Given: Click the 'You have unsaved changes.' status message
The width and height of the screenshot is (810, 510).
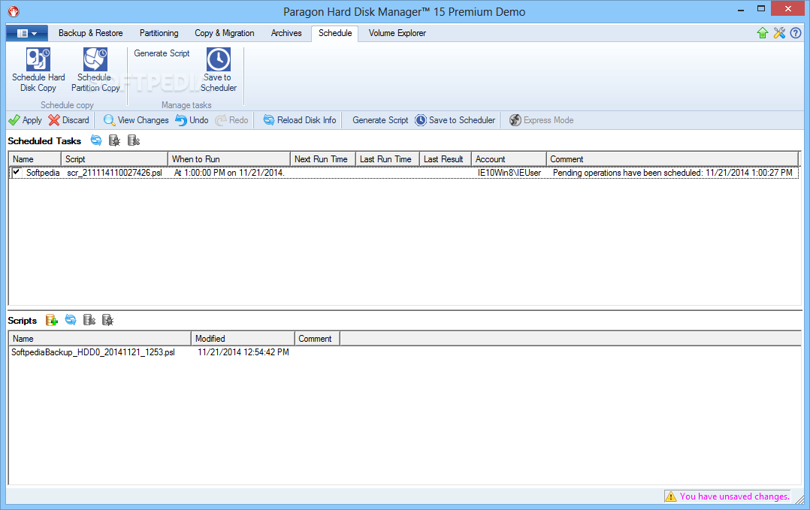Looking at the screenshot, I should click(734, 496).
